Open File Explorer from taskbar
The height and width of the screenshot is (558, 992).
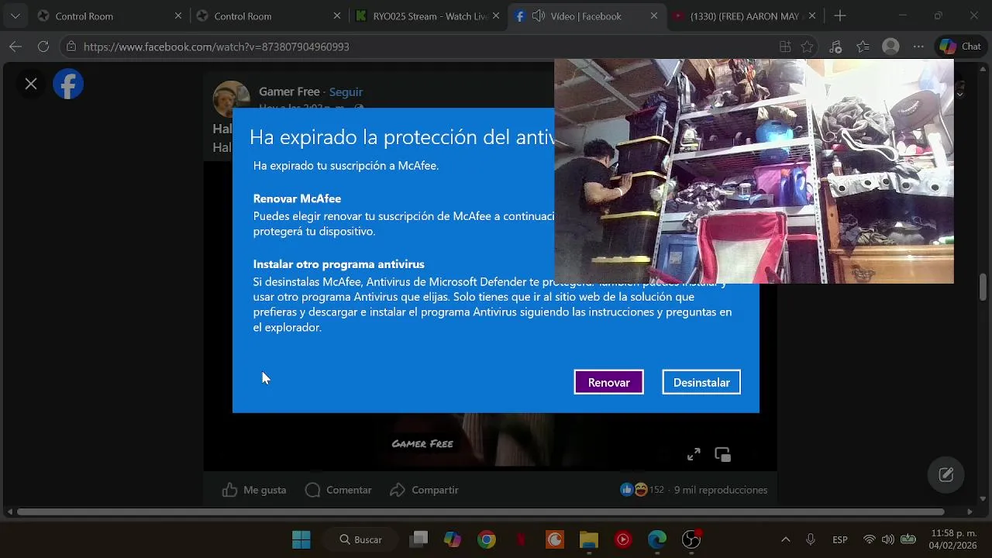(589, 539)
